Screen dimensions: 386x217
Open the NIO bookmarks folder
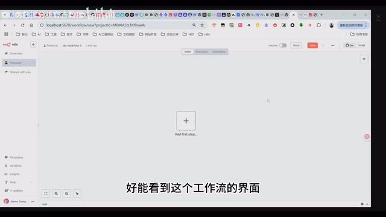click(188, 34)
